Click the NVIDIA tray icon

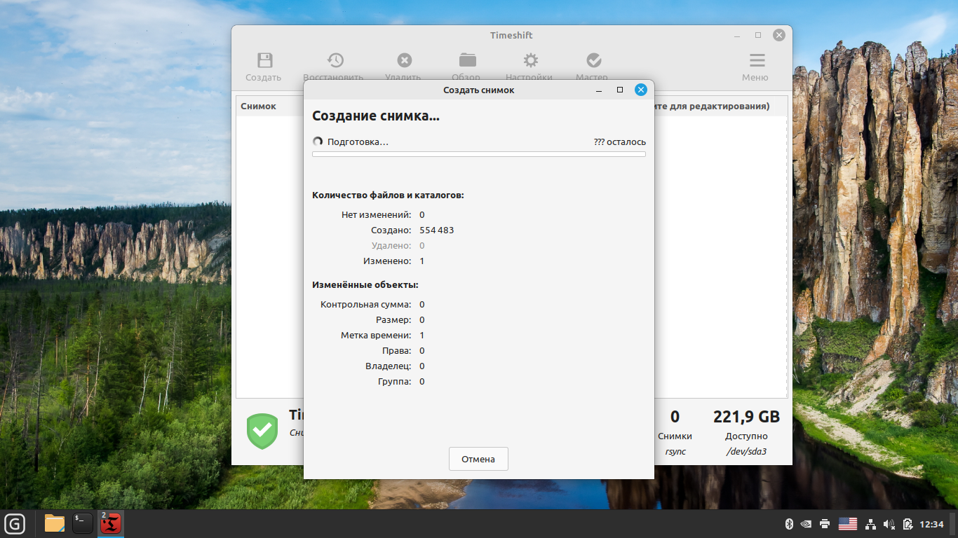coord(806,523)
